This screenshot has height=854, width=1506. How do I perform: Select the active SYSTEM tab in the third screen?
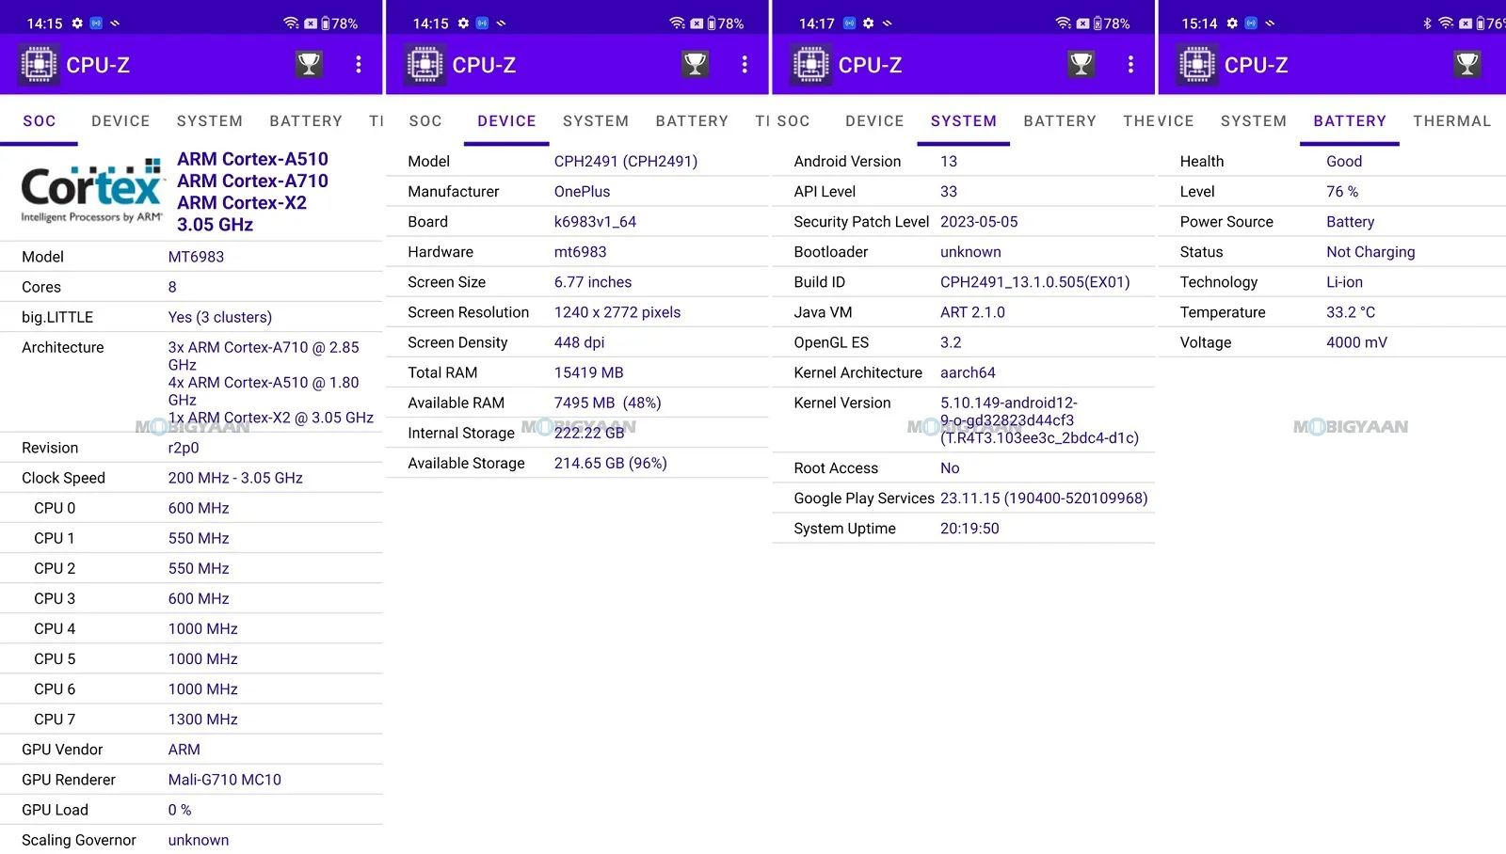[964, 120]
